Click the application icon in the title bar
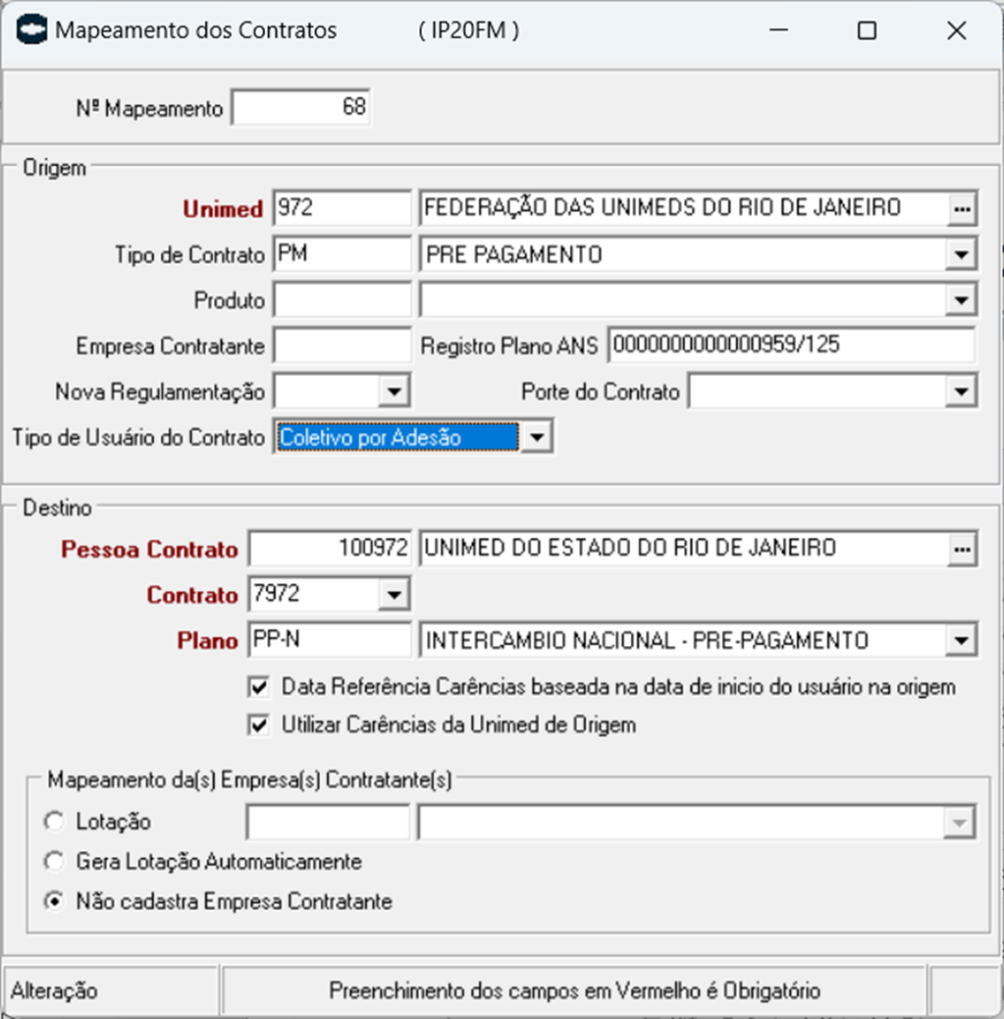The height and width of the screenshot is (1019, 1004). point(31,29)
